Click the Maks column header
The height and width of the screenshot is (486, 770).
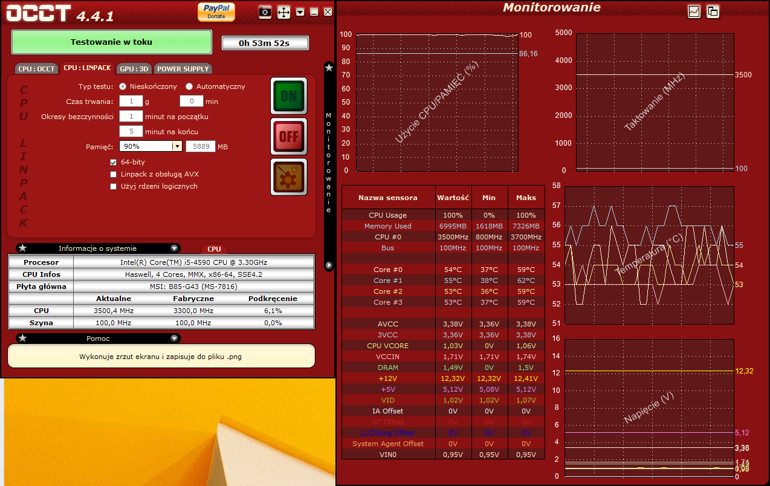click(526, 198)
